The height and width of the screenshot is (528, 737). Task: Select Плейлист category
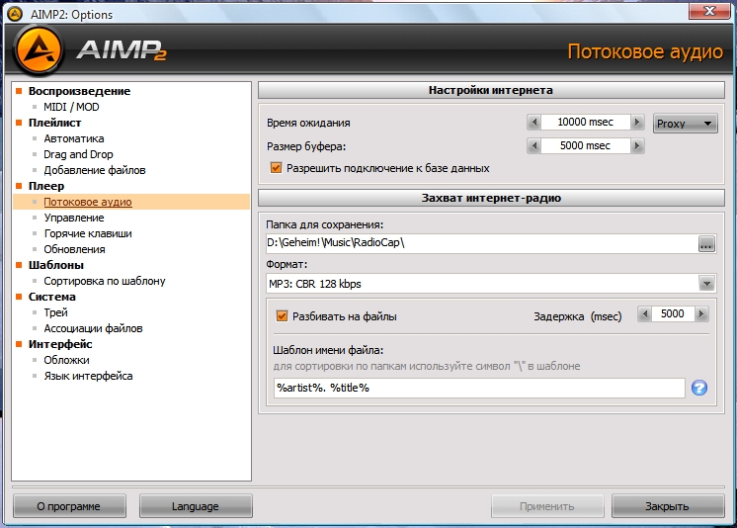tap(54, 123)
